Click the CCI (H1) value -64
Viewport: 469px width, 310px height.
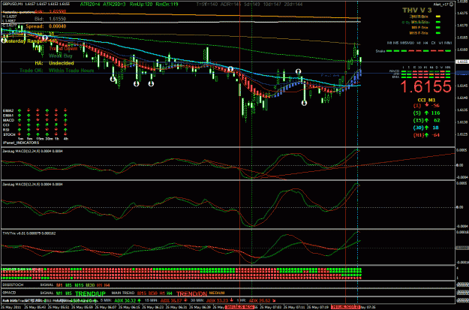click(435, 135)
